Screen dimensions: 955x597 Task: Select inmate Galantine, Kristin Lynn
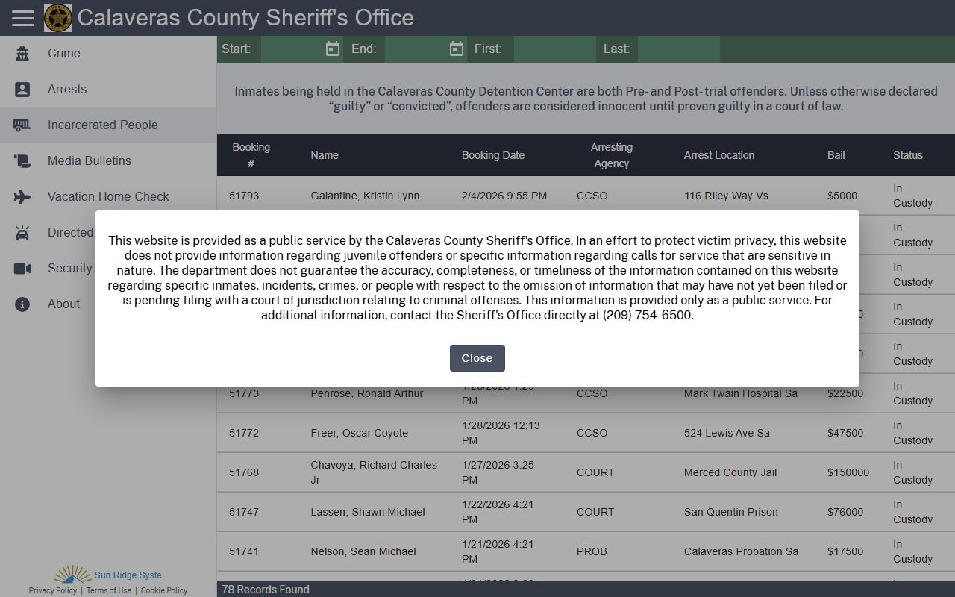pos(365,196)
